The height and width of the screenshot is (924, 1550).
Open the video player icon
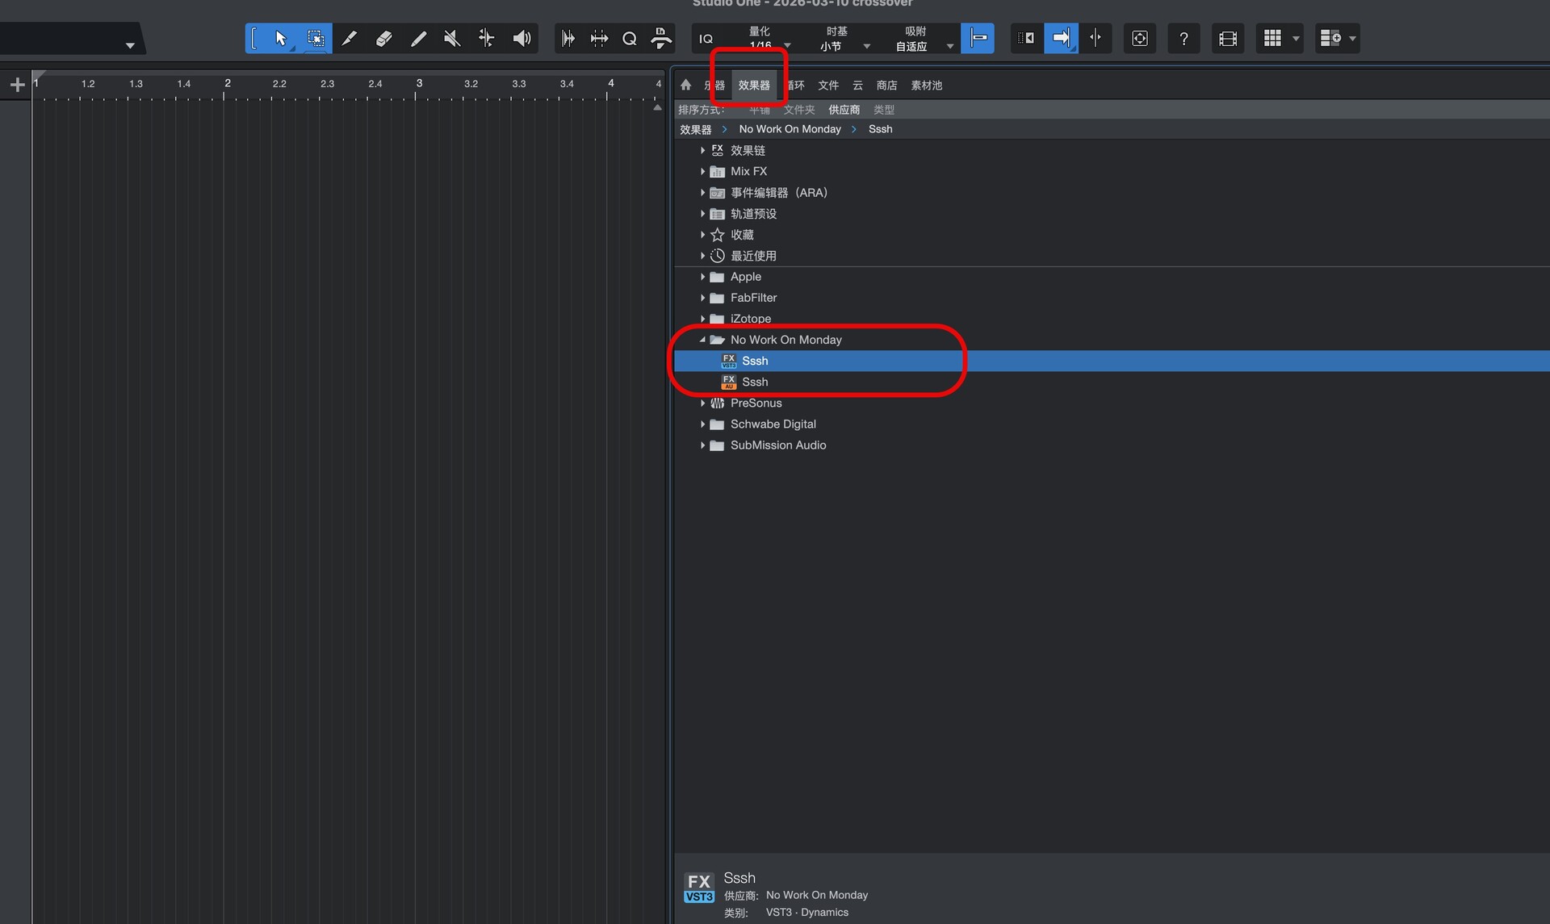(1227, 38)
